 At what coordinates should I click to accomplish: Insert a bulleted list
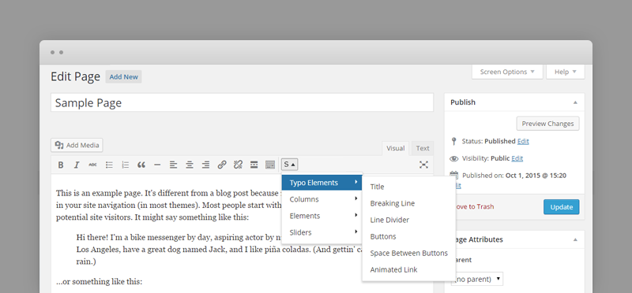tap(109, 165)
